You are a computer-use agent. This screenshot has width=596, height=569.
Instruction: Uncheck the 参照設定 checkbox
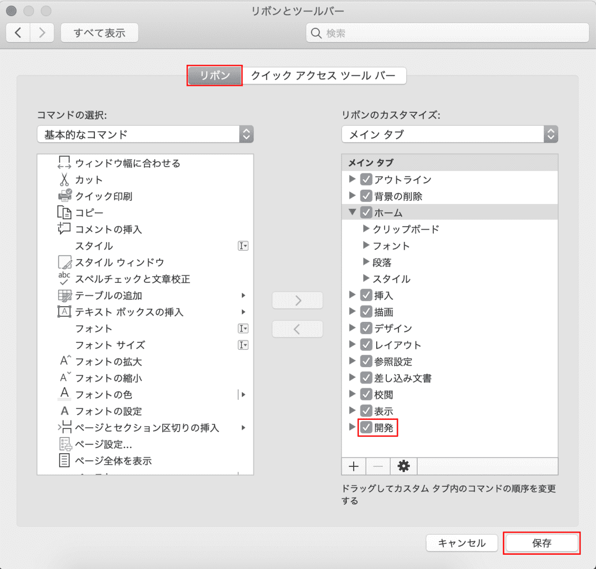pos(366,361)
